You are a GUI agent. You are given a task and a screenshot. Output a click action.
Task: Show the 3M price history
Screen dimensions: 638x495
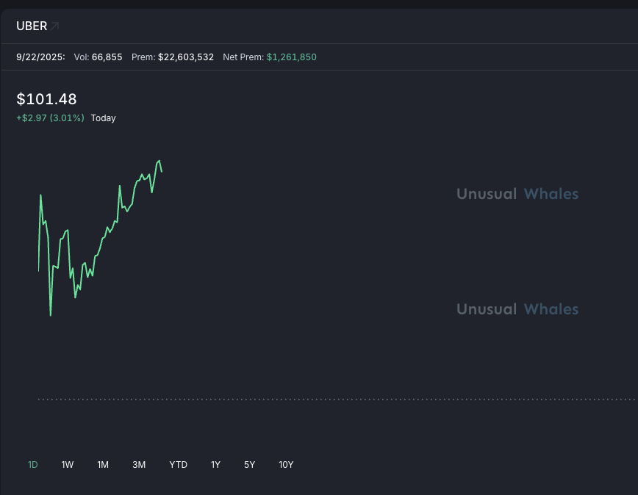(139, 465)
